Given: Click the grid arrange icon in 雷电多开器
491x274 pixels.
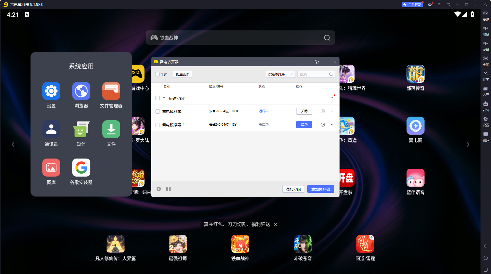Looking at the screenshot, I should point(168,189).
